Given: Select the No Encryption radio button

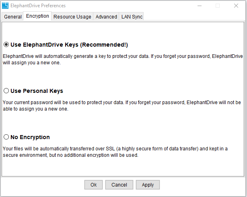Looking at the screenshot, I should 6,137.
